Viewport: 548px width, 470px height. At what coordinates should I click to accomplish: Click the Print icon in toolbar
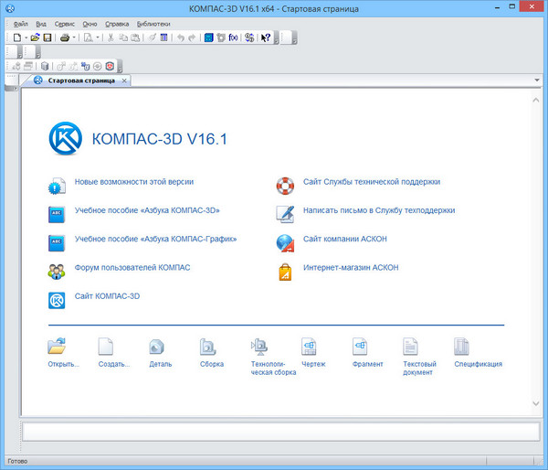point(66,37)
